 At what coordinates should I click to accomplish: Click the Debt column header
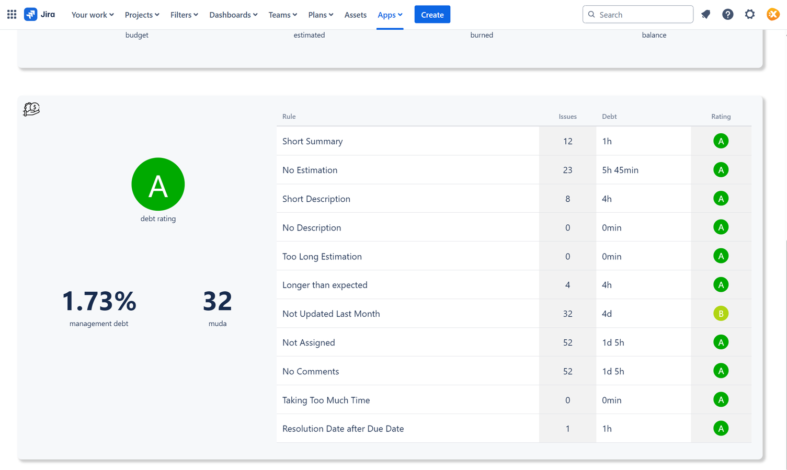coord(609,117)
